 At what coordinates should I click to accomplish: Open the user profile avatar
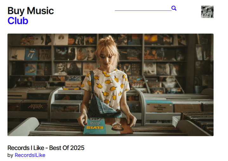coord(207,12)
